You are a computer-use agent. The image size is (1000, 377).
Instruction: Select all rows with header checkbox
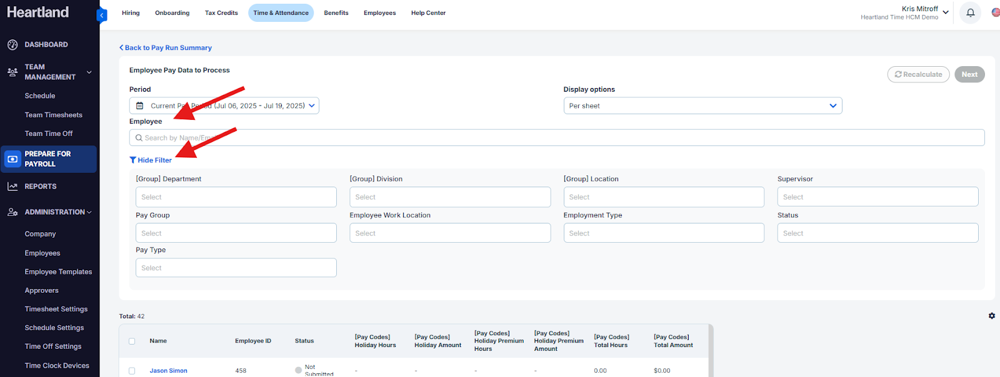tap(132, 341)
